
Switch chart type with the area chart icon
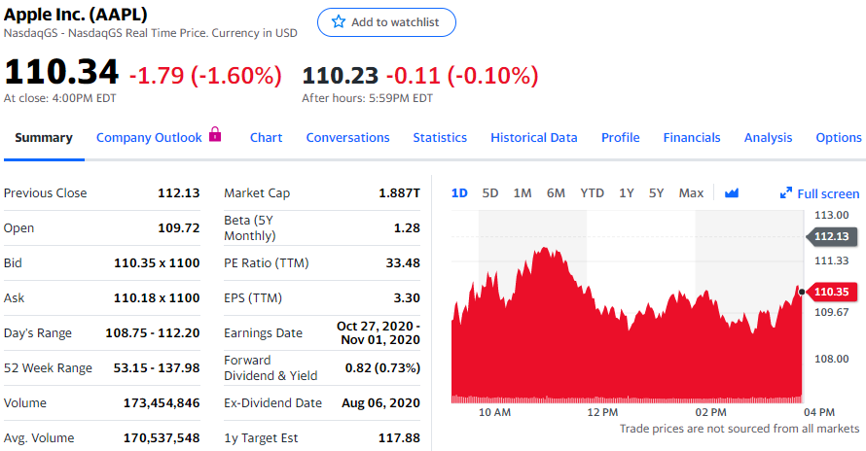point(732,192)
